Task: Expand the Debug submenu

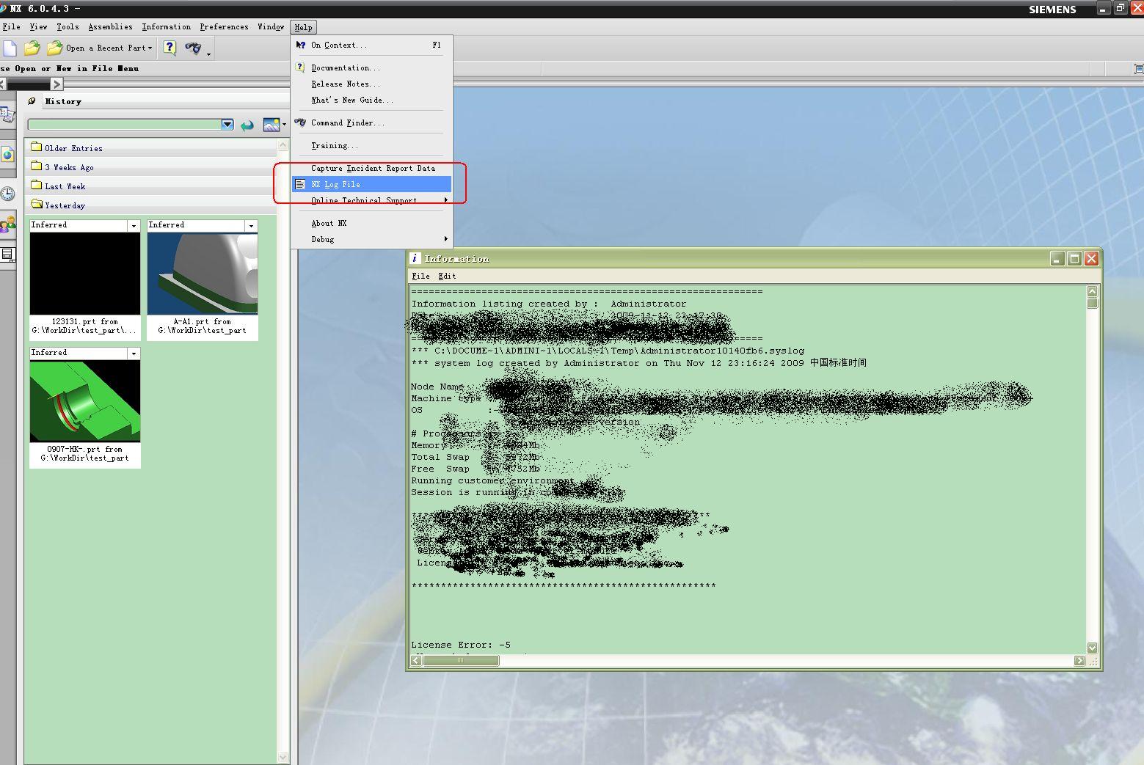Action: click(371, 239)
